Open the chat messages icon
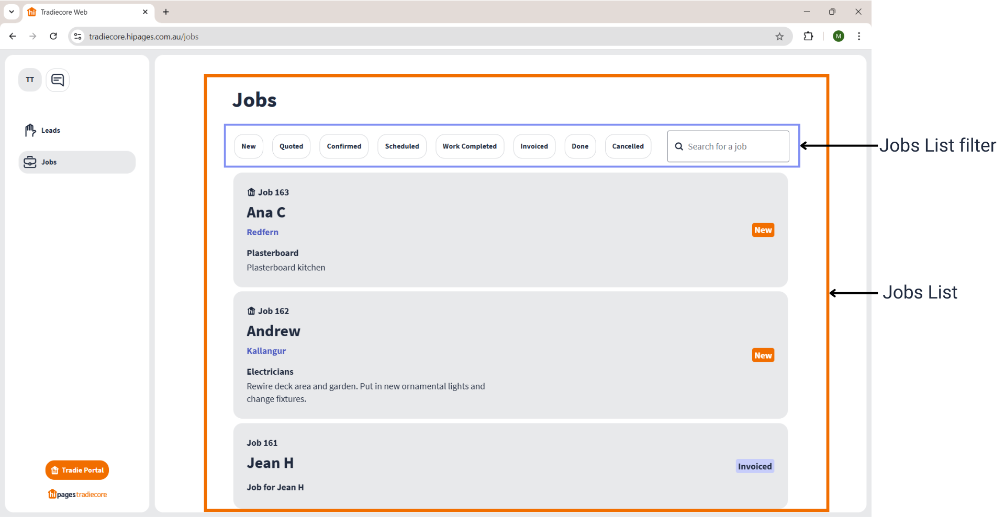 pos(58,80)
